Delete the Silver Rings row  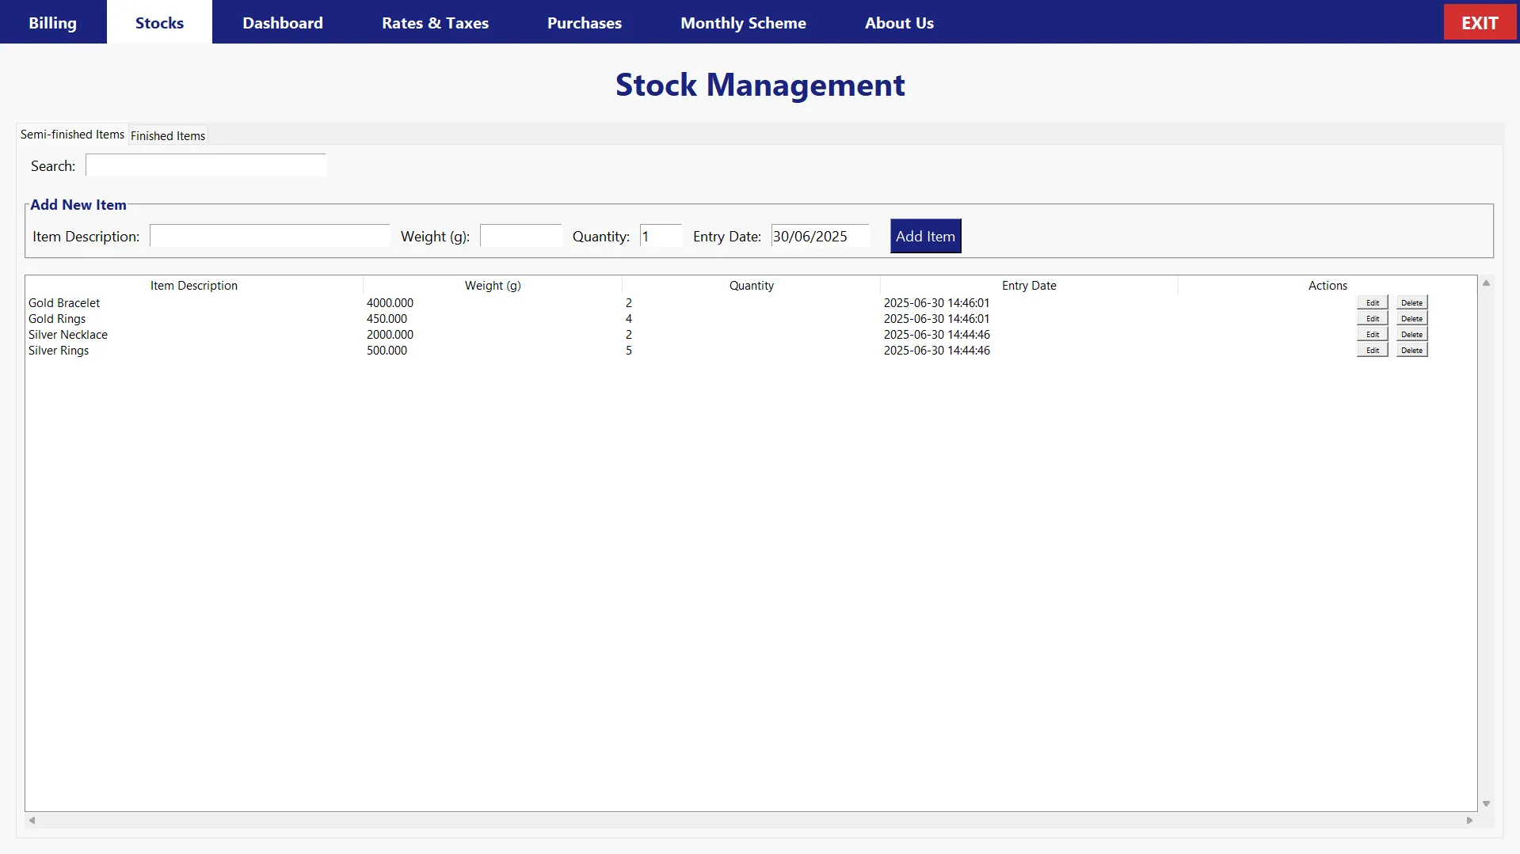tap(1411, 351)
